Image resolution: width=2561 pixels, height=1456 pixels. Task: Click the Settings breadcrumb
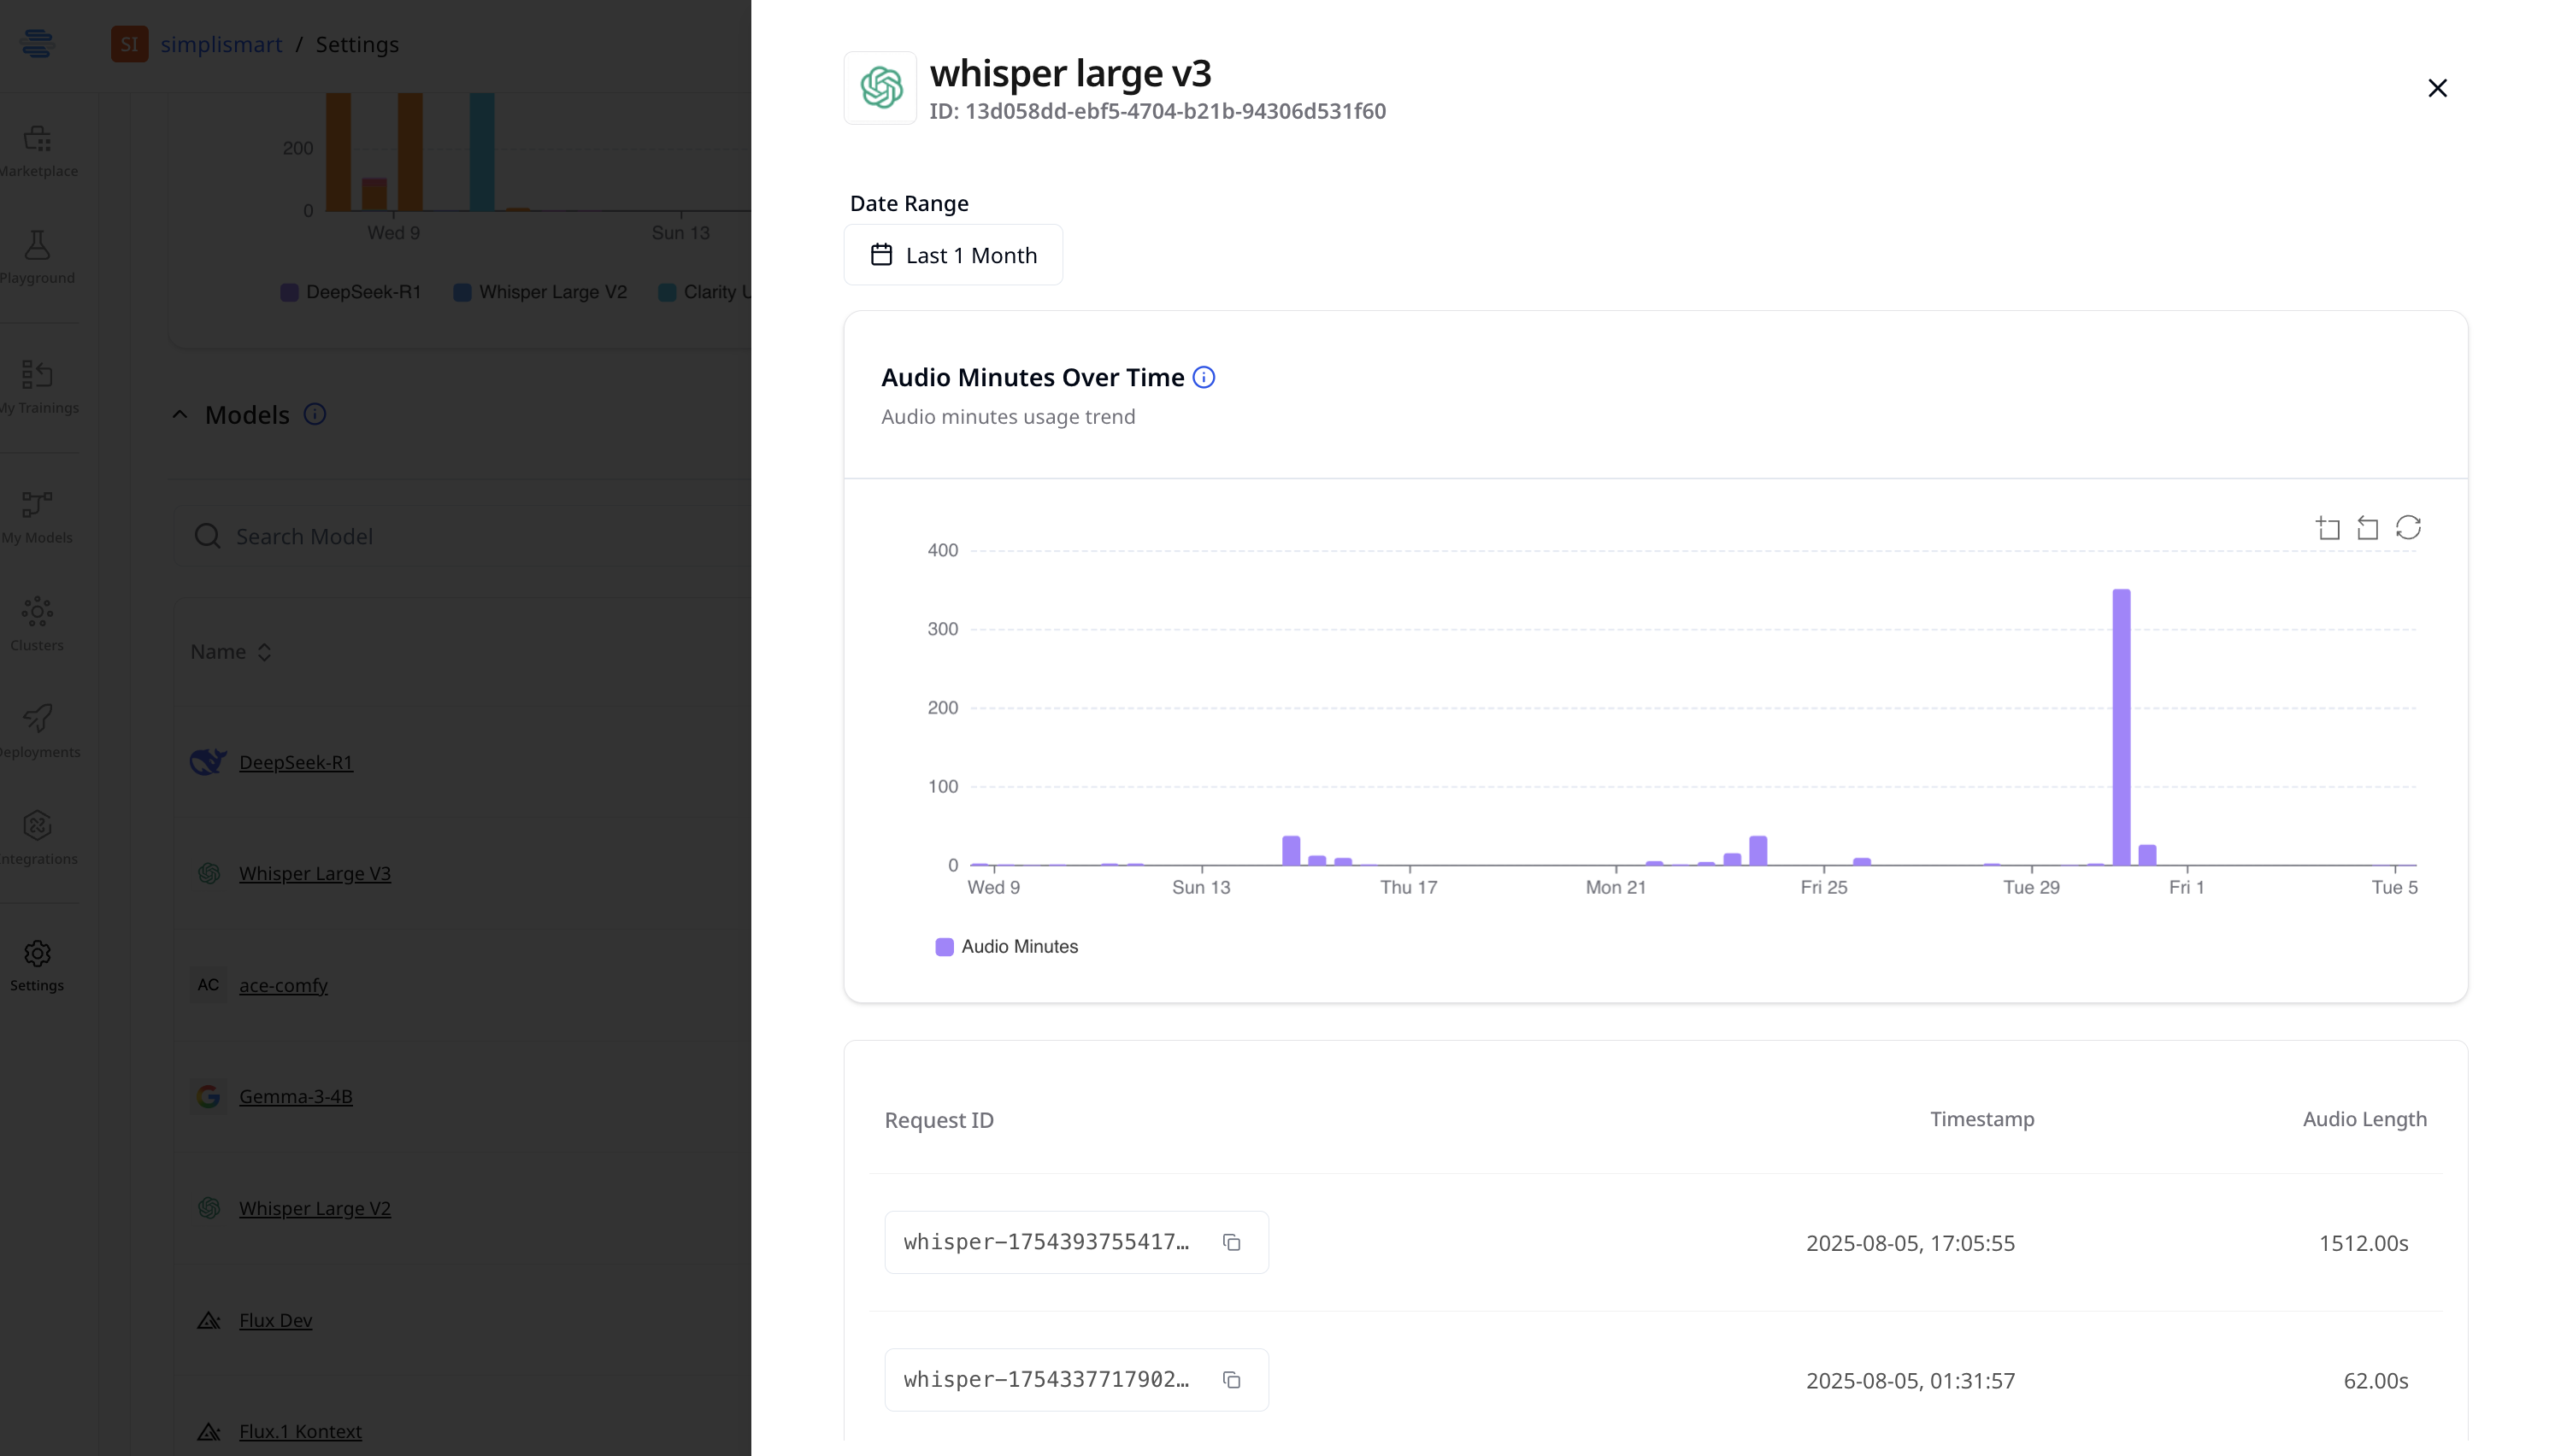coord(357,44)
